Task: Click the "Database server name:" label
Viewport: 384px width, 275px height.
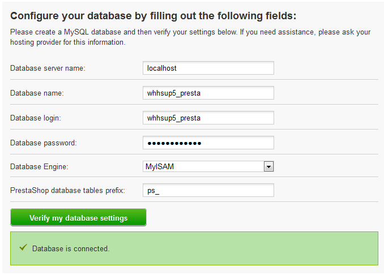Action: 48,68
